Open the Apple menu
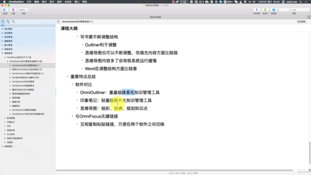This screenshot has height=175, width=311. pos(4,2)
